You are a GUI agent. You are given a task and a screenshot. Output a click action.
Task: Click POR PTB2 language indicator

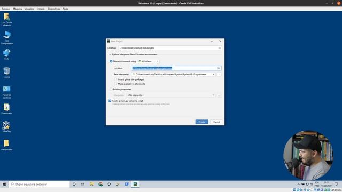point(317,184)
